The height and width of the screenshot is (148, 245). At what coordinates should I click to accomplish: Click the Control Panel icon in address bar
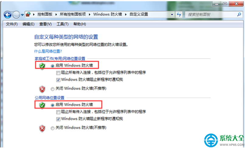coord(28,15)
